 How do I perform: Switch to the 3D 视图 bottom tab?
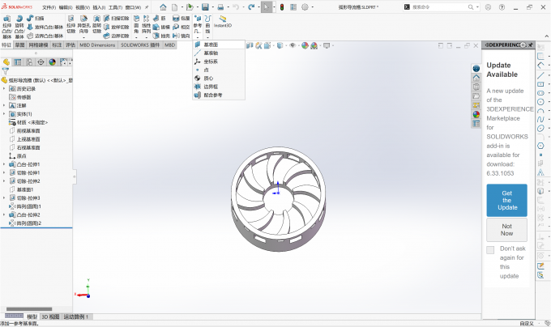[50, 316]
